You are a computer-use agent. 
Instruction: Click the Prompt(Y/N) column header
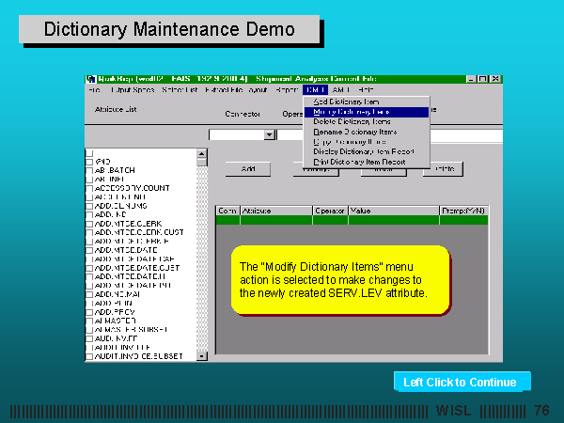click(x=463, y=211)
